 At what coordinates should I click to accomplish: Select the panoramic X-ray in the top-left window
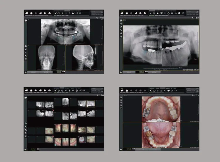66,32
